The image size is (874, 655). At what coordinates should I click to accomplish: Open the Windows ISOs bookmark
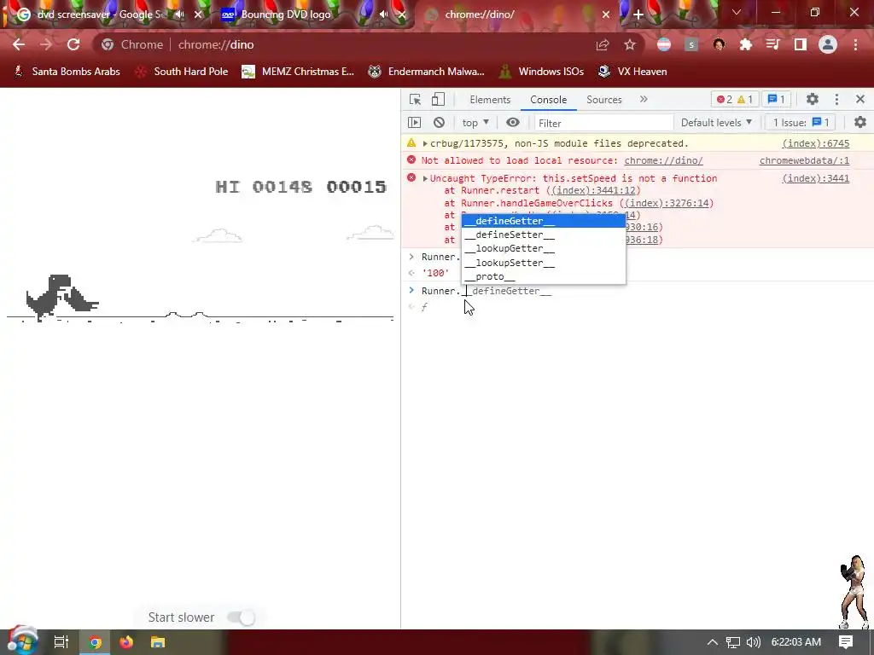[x=542, y=72]
